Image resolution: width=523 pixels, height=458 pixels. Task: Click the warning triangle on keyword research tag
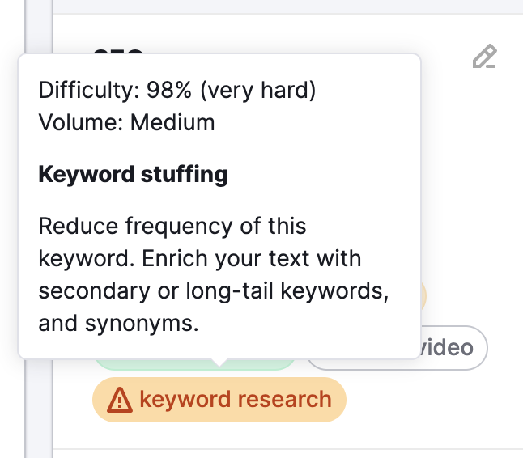(120, 400)
